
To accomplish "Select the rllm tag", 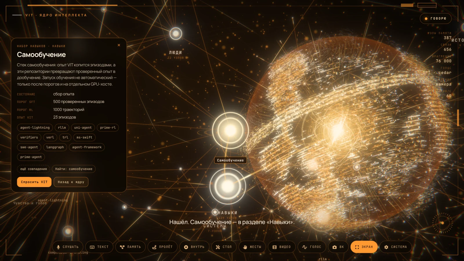I will [x=62, y=128].
